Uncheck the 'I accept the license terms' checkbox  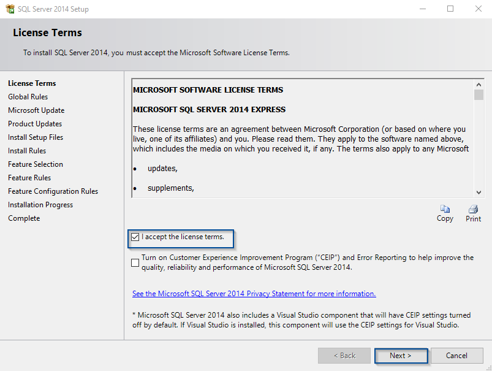(x=135, y=237)
